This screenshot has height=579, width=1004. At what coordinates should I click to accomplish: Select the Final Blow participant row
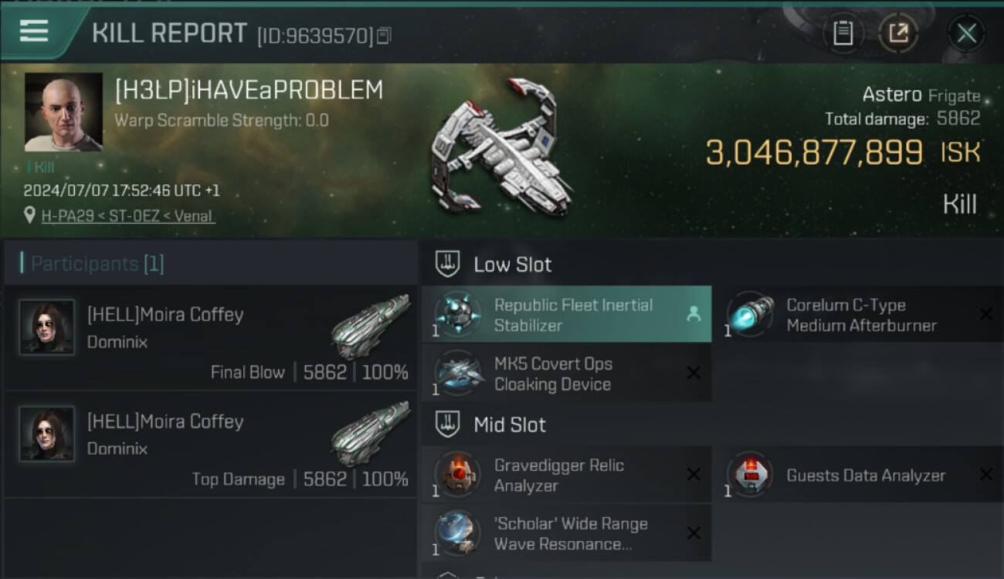[x=210, y=338]
